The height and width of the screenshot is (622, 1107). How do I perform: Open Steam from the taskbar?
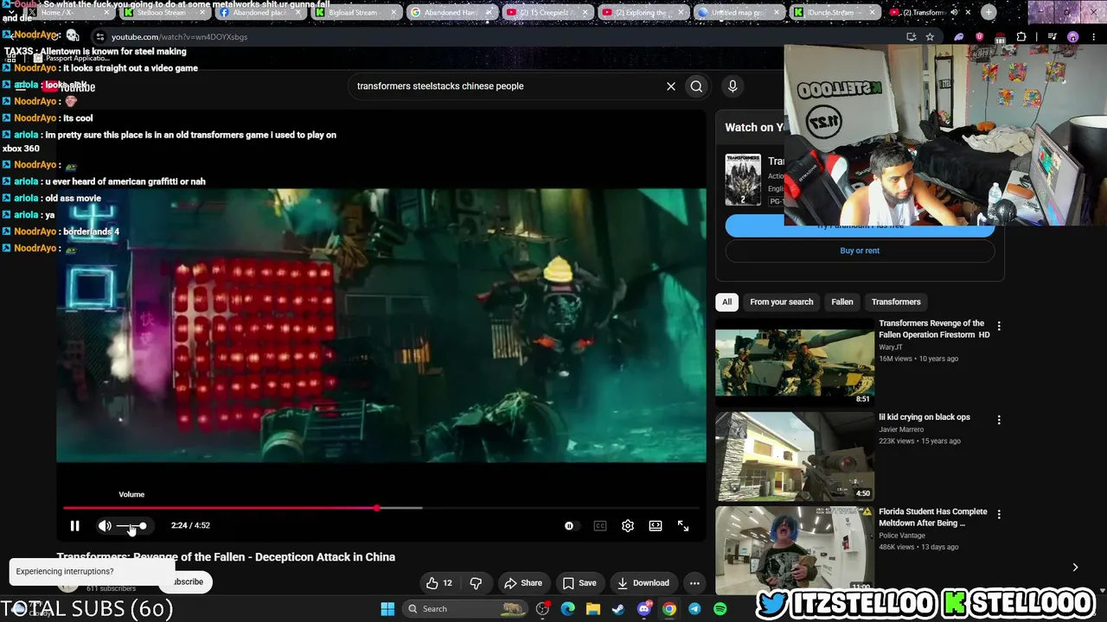click(x=618, y=609)
